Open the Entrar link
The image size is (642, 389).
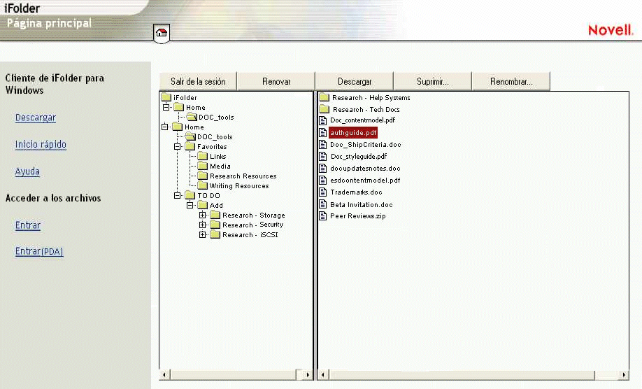[x=28, y=225]
